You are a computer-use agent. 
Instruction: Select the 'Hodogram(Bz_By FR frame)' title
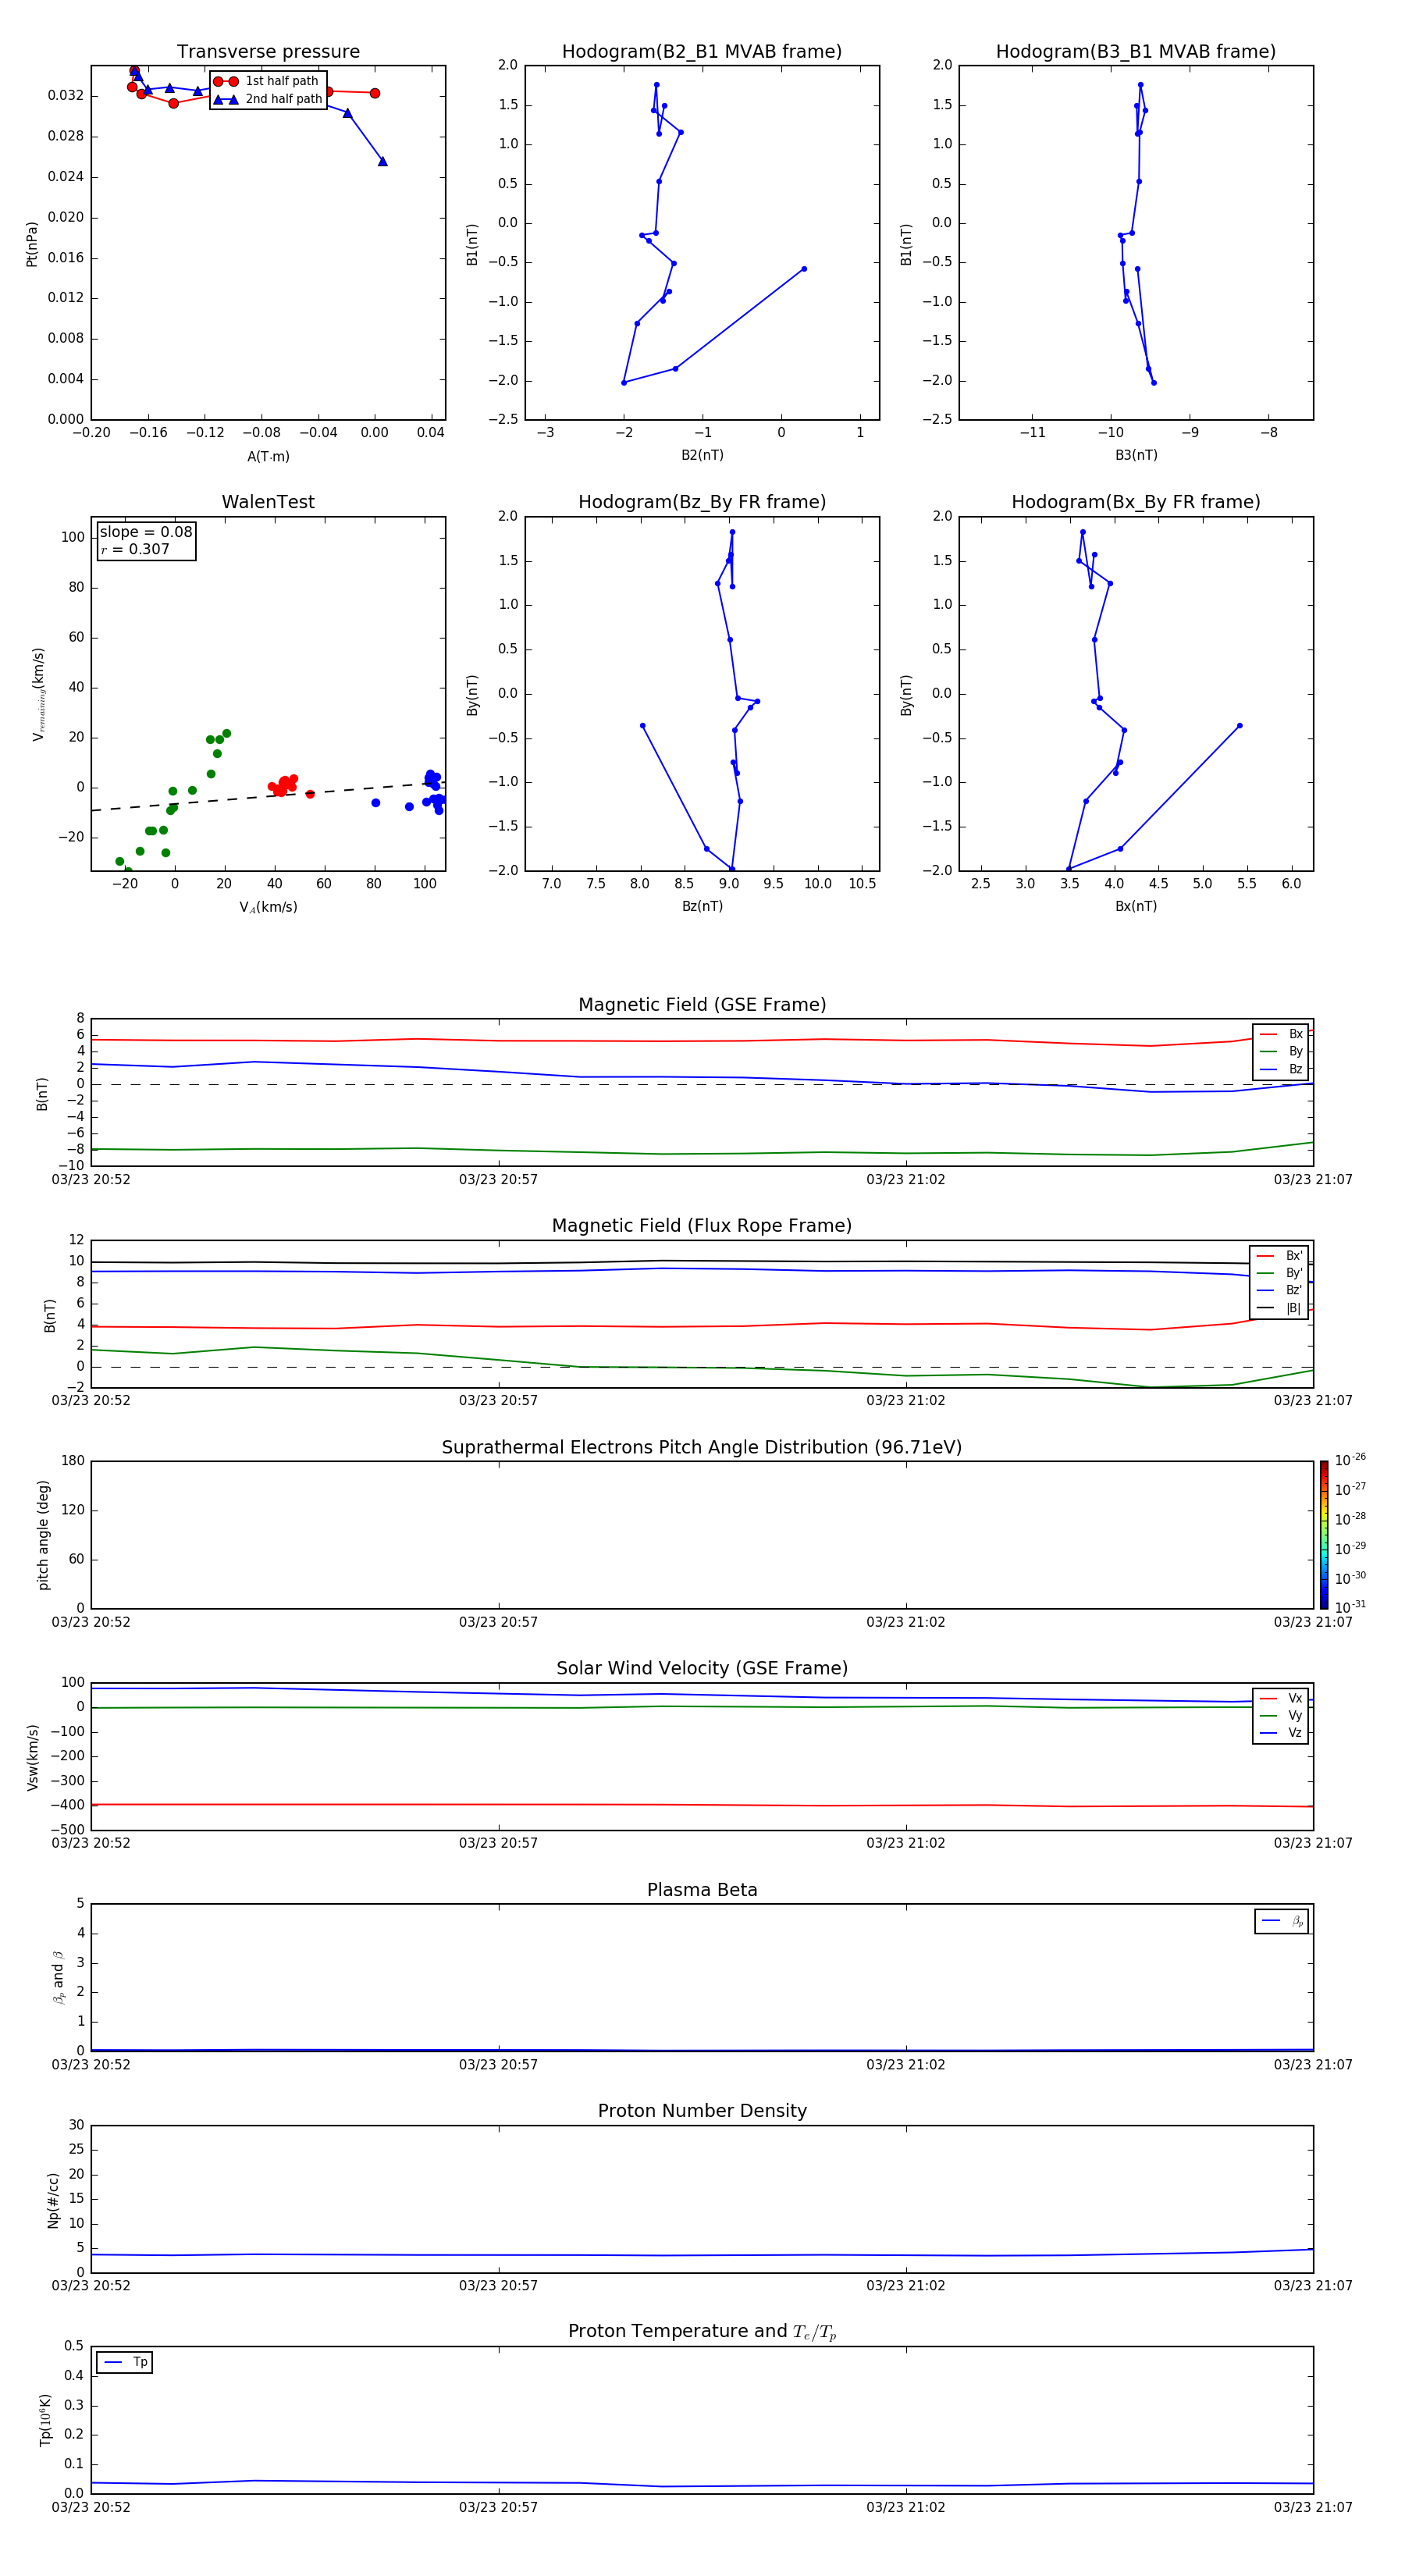pyautogui.click(x=702, y=502)
